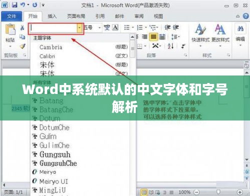Open the font size (五号) dropdown arrow

tap(100, 27)
